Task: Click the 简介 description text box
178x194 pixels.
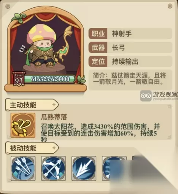Action: (x=130, y=80)
